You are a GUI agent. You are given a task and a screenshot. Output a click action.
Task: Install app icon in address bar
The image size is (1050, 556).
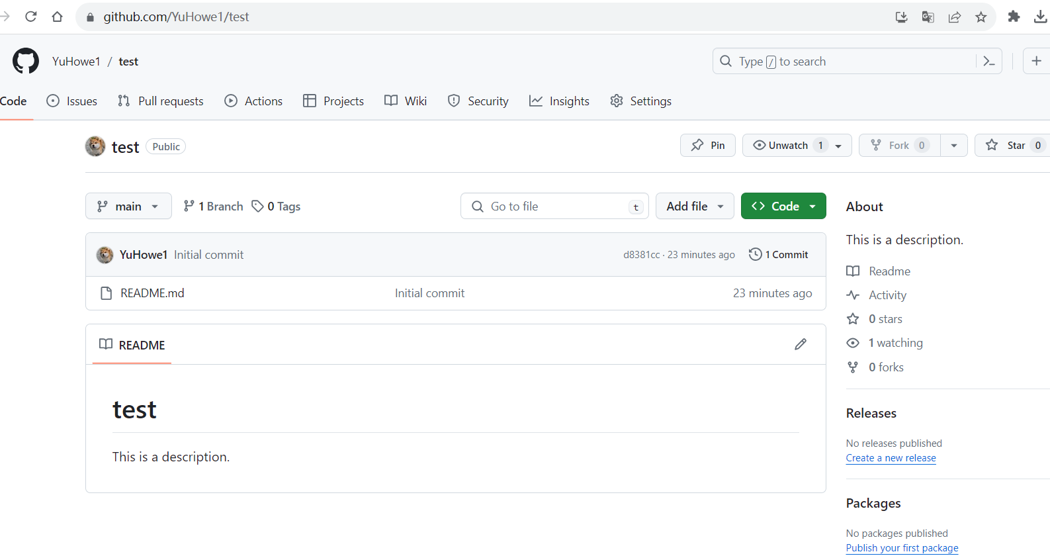click(901, 17)
